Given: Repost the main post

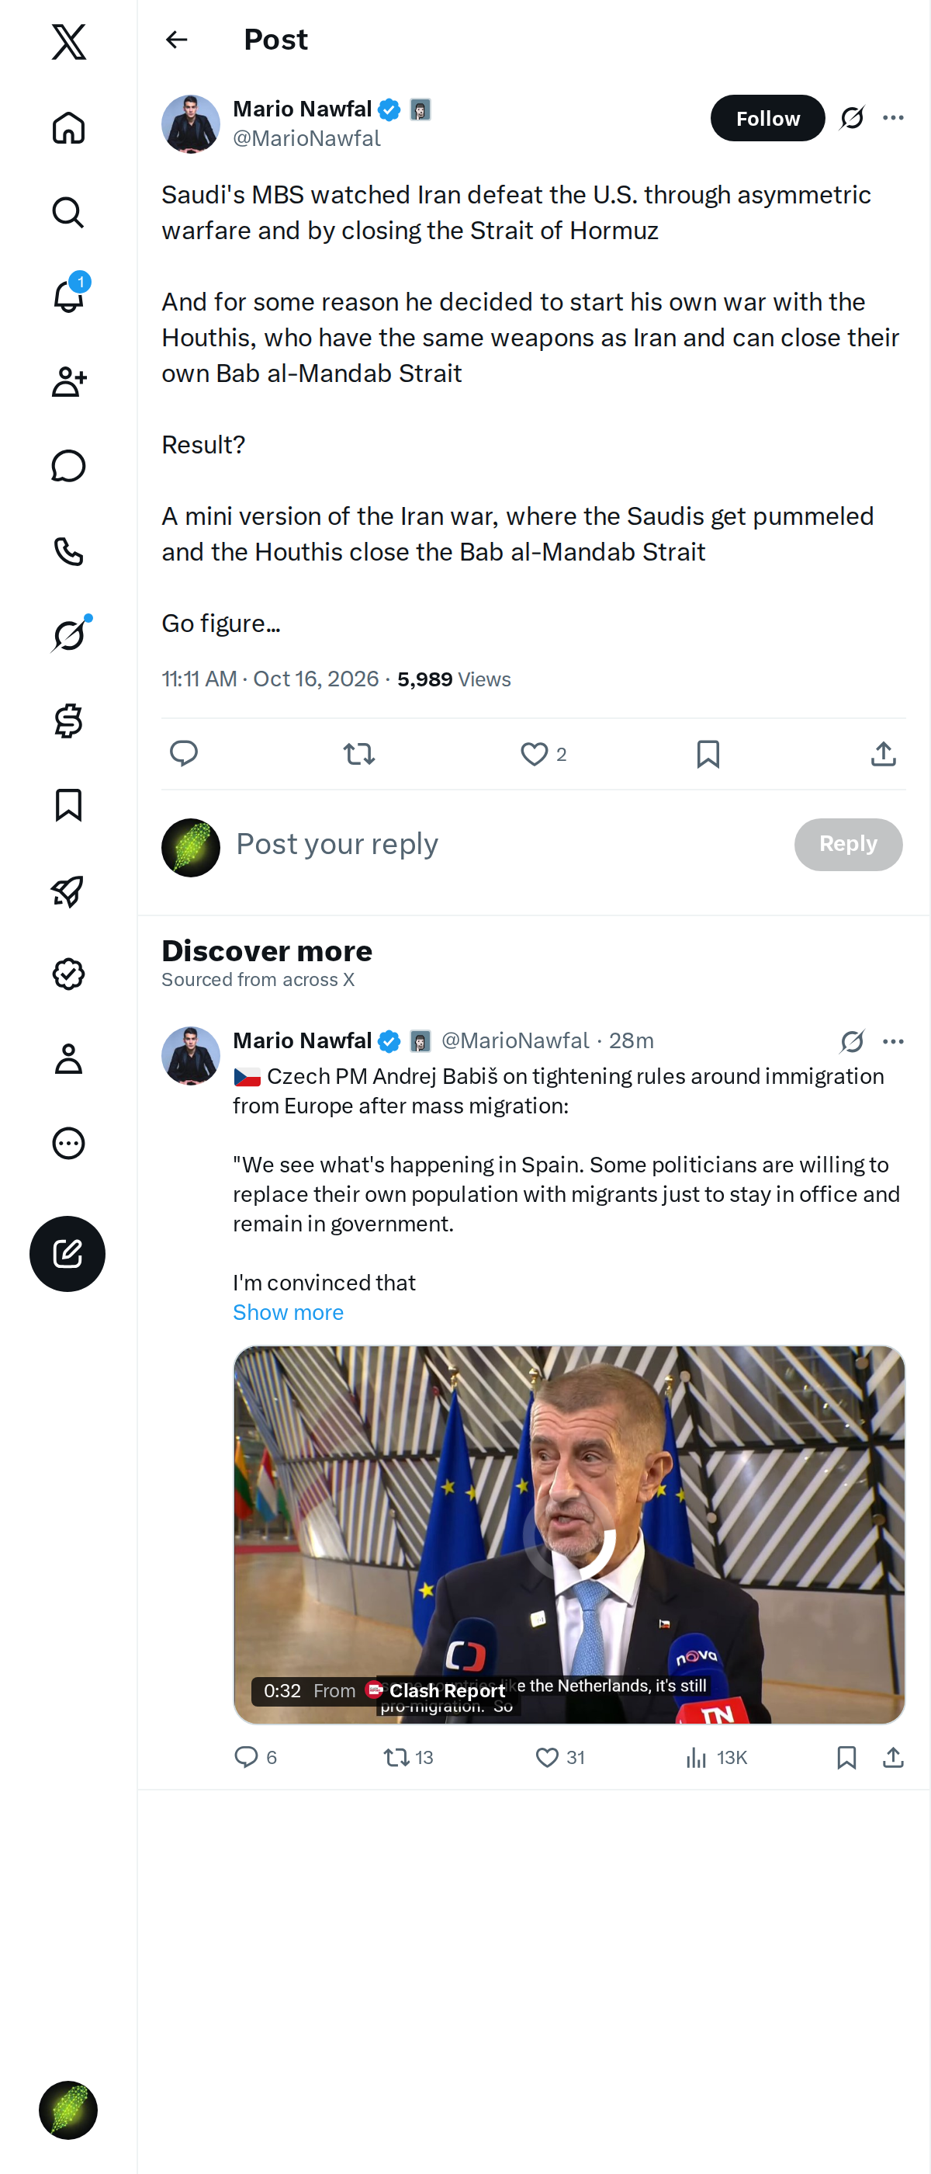Looking at the screenshot, I should coord(359,754).
